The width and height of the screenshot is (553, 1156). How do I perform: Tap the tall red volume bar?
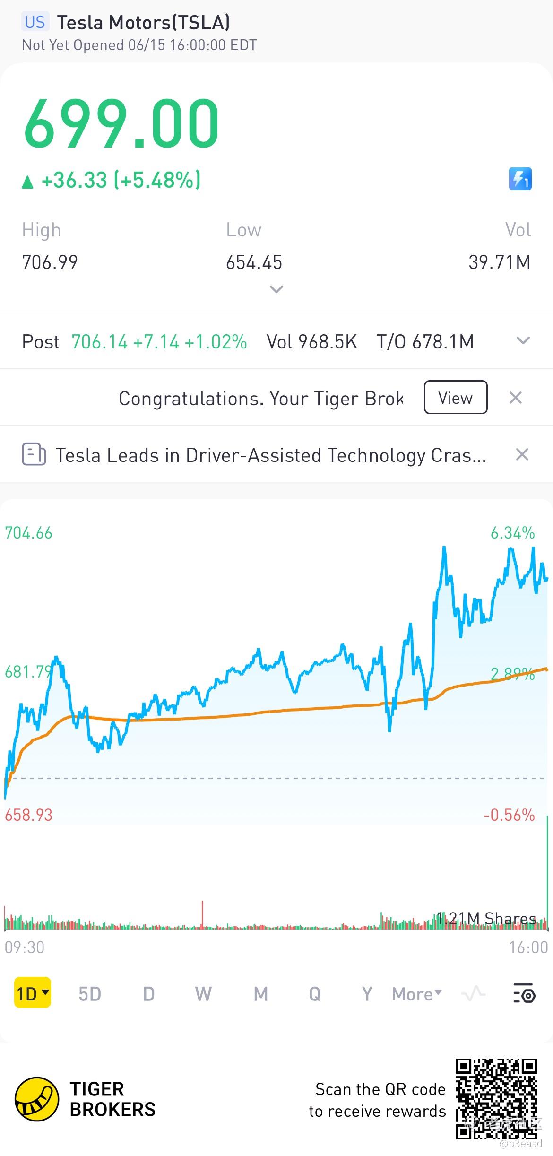[x=203, y=915]
